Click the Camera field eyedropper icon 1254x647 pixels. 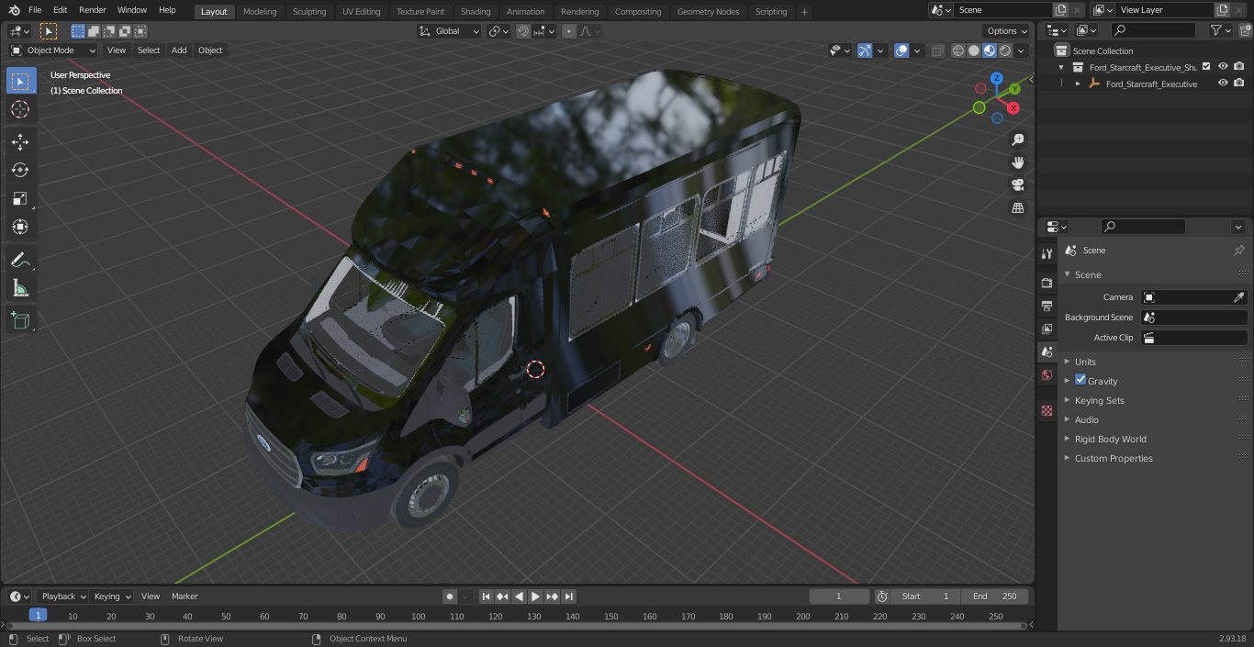(x=1238, y=297)
